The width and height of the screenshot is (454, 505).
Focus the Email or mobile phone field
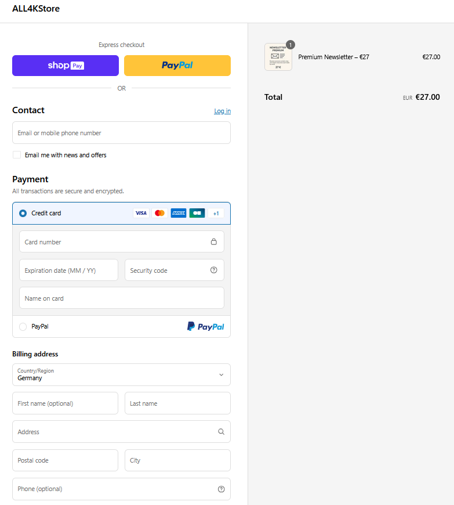121,133
